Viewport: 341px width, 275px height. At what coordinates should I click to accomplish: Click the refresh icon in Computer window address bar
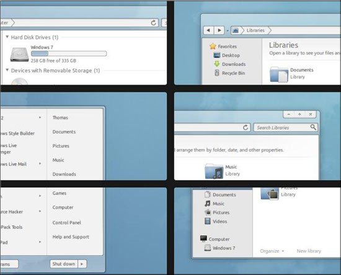click(154, 22)
